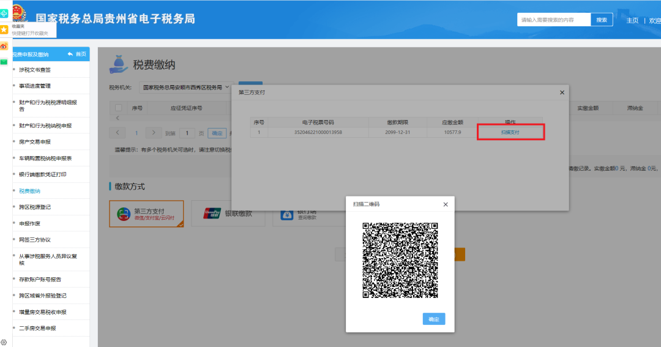Click the 2099-12-31 deadline cell
The image size is (661, 347).
[x=397, y=132]
